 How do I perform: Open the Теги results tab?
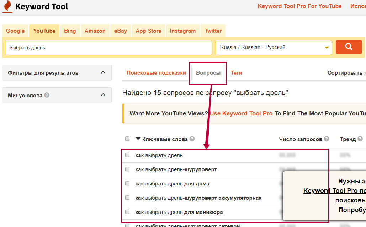[x=236, y=72]
